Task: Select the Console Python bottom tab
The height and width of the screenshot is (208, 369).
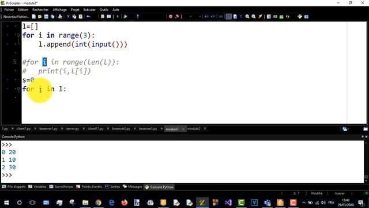Action: (x=159, y=187)
